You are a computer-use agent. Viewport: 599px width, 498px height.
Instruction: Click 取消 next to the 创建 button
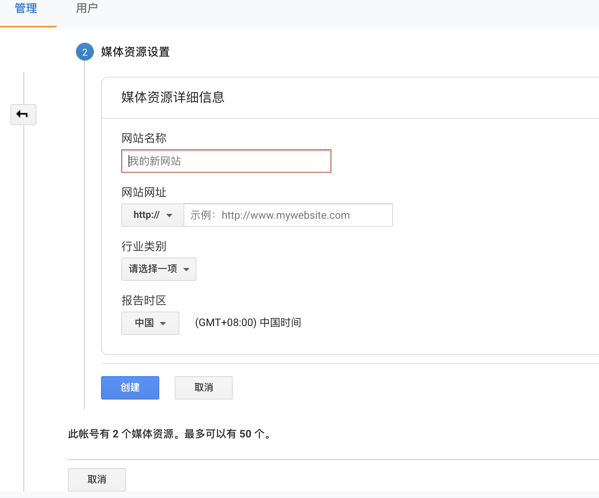point(204,388)
